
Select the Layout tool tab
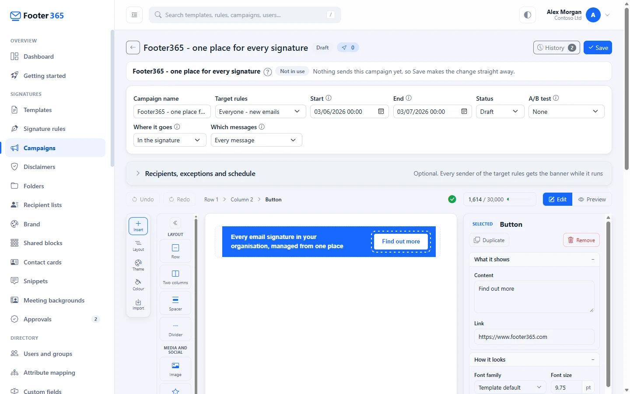138,246
